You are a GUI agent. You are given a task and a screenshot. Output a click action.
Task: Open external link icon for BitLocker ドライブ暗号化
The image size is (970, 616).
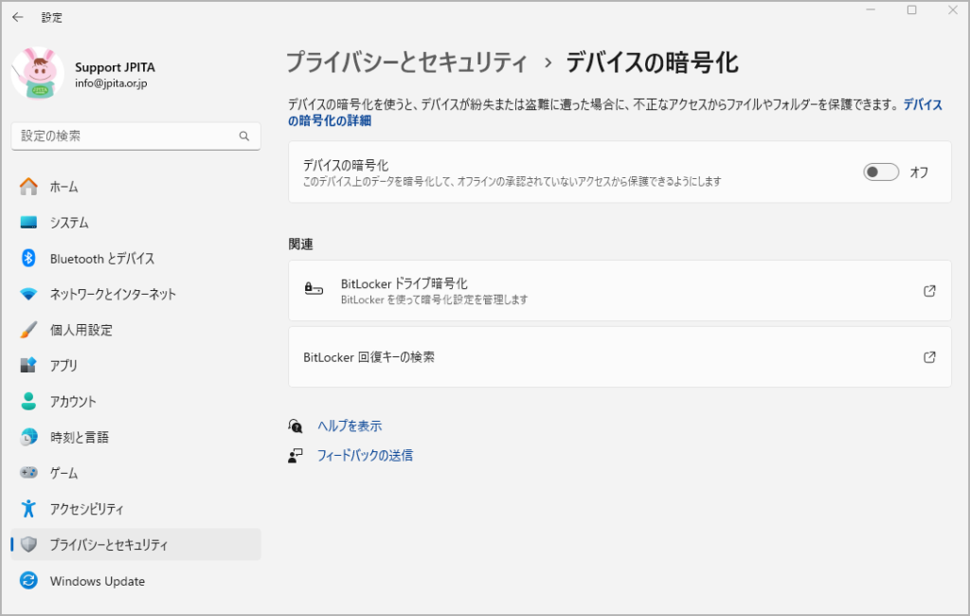pos(929,291)
